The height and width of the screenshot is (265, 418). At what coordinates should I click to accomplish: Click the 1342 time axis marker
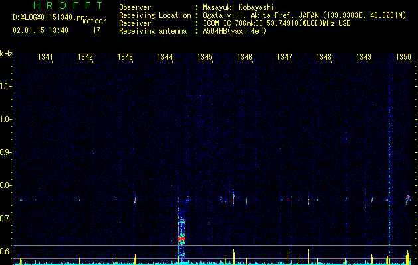pos(85,57)
